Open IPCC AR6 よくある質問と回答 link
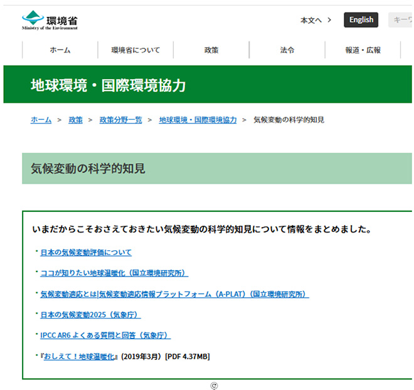Viewport: 414px width, 390px height. (x=105, y=335)
